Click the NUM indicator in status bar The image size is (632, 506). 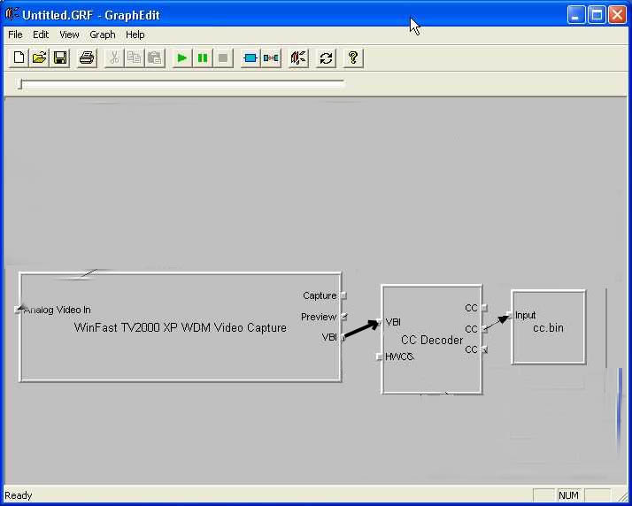(569, 495)
